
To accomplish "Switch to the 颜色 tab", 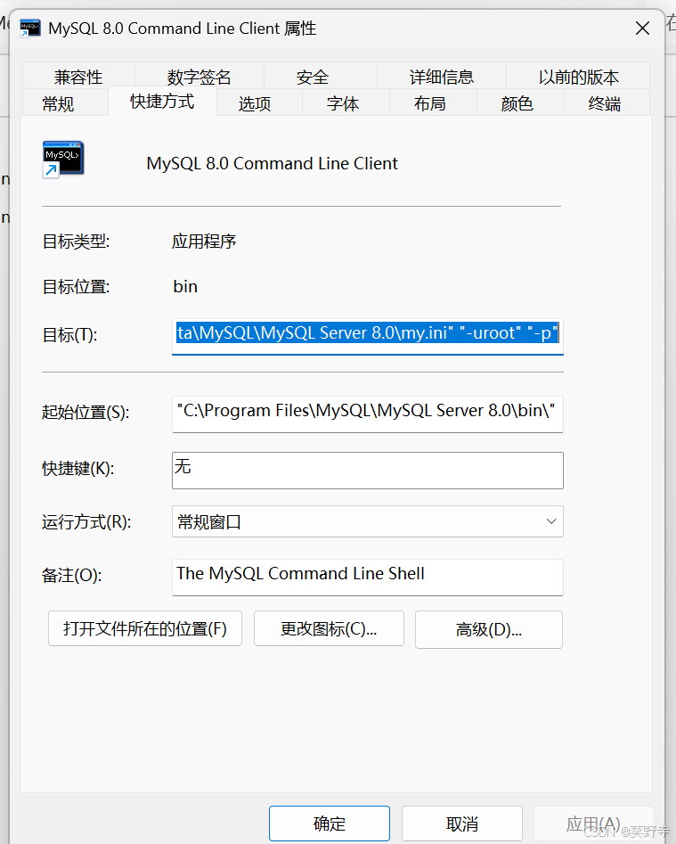I will click(x=517, y=102).
